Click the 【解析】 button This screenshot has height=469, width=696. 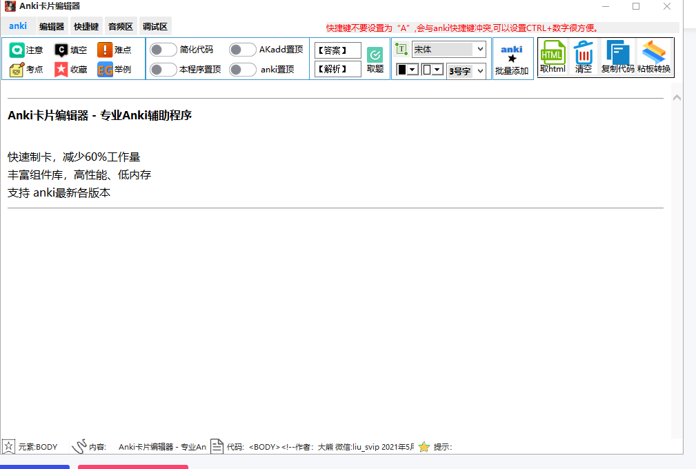tap(338, 69)
